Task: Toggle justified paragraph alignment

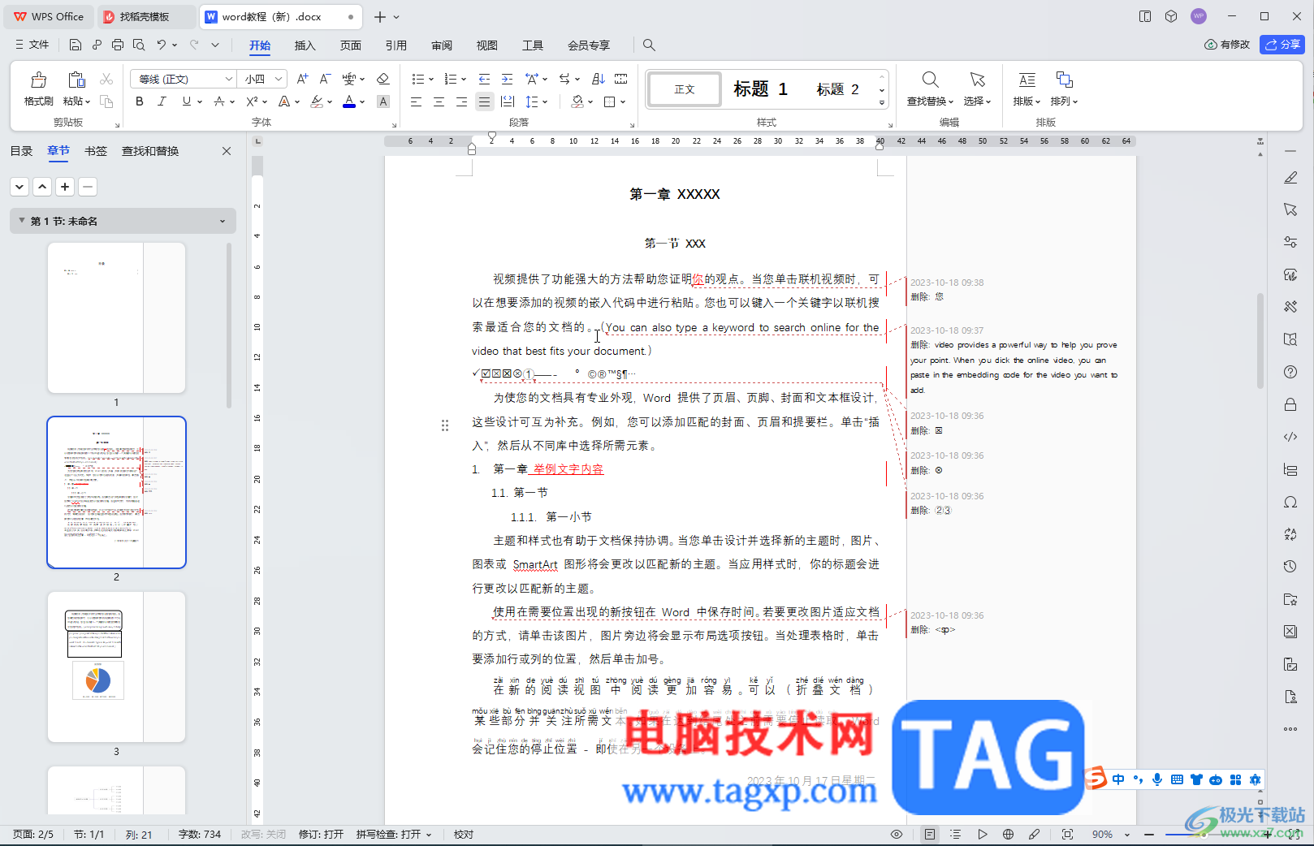Action: [484, 101]
